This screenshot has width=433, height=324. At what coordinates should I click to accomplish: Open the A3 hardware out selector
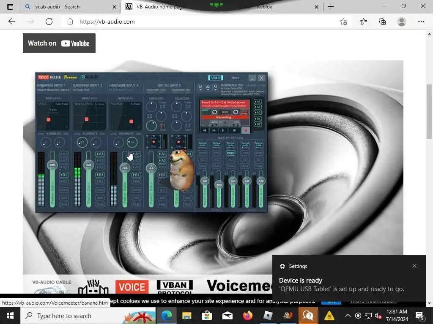click(x=215, y=87)
